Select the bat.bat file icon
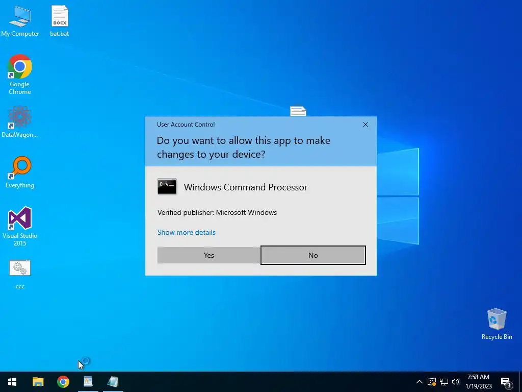The image size is (522, 392). click(x=60, y=20)
